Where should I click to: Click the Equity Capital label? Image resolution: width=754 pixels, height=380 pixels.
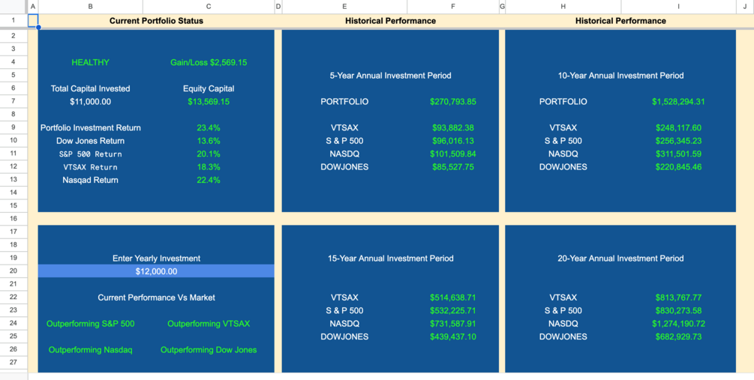[x=209, y=88]
